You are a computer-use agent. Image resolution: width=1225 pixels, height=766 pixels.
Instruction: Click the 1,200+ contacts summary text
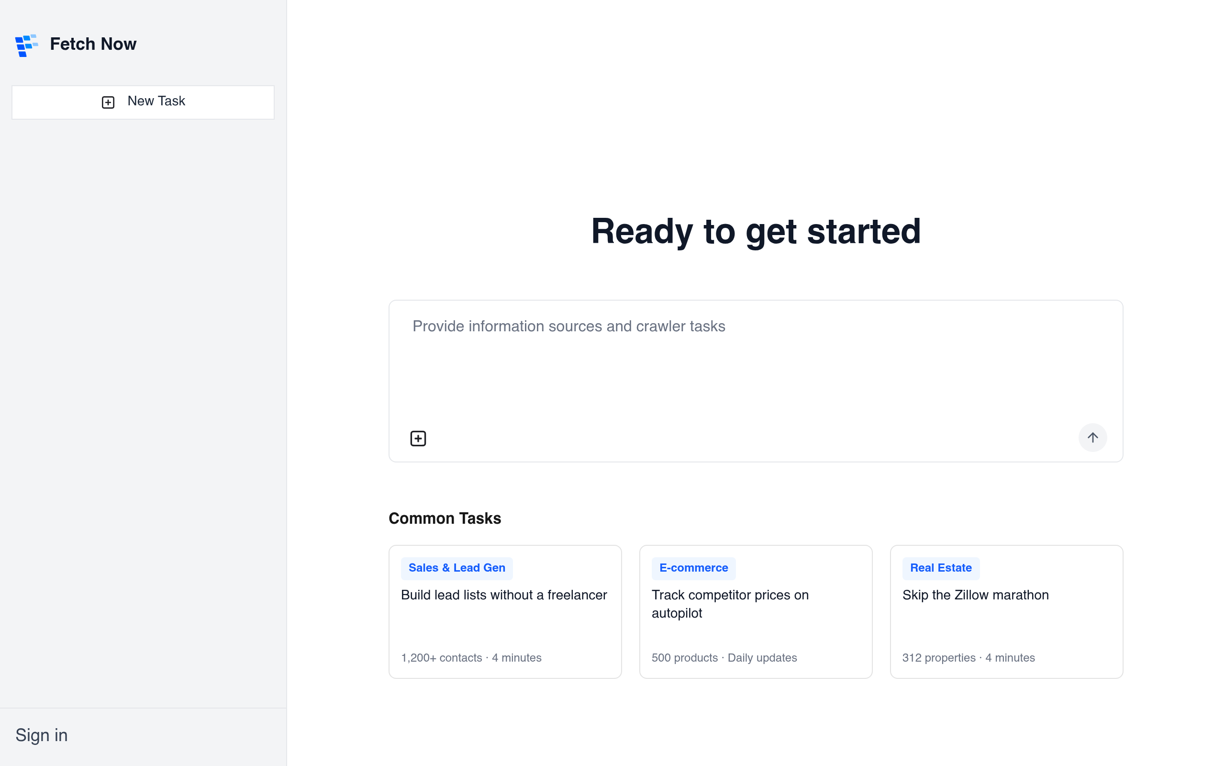coord(471,658)
